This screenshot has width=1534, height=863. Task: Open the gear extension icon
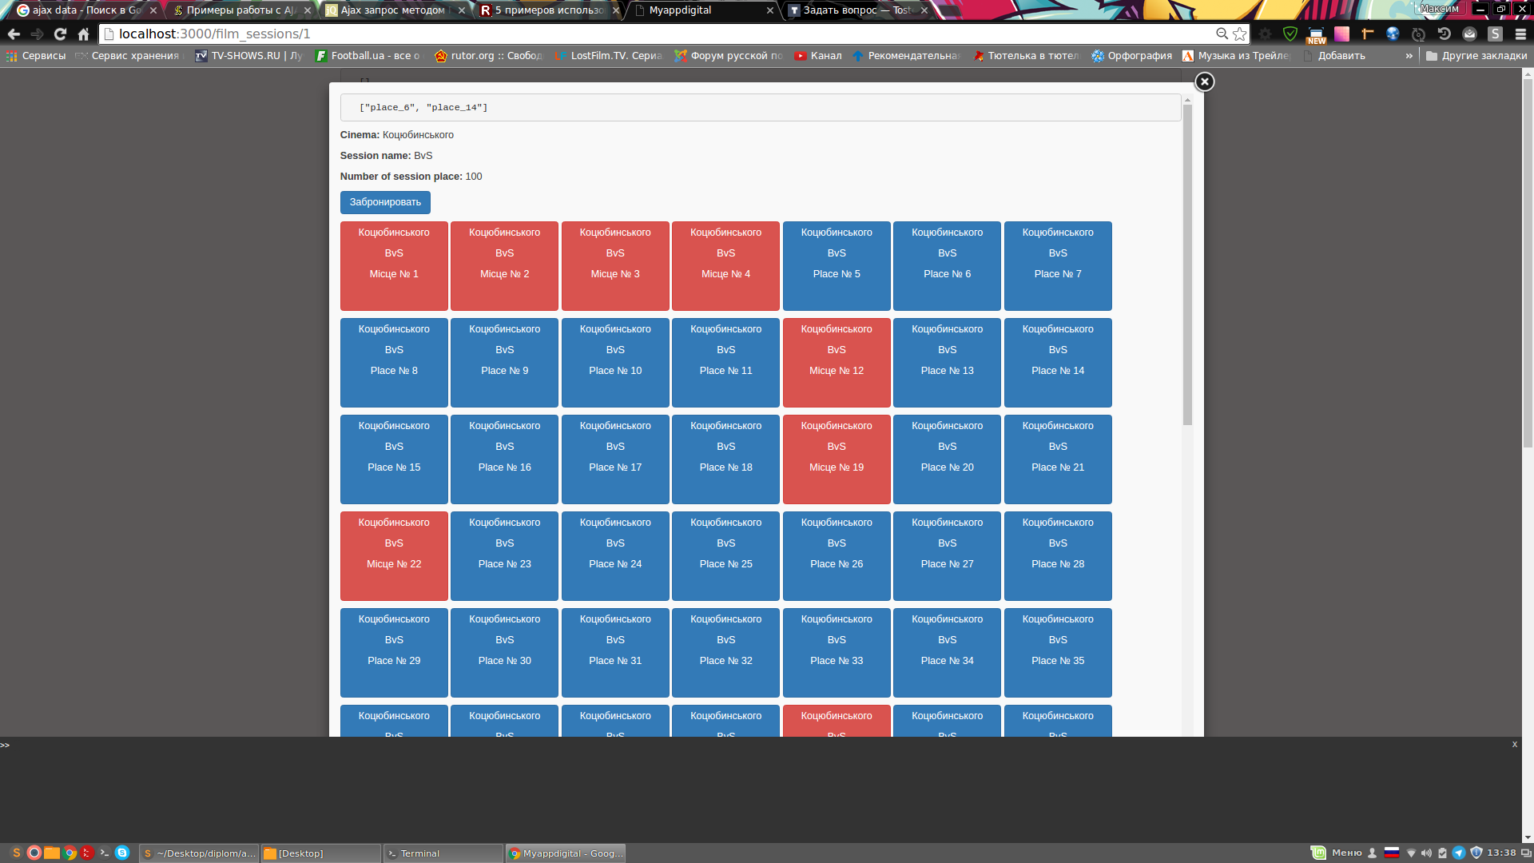coord(1265,34)
